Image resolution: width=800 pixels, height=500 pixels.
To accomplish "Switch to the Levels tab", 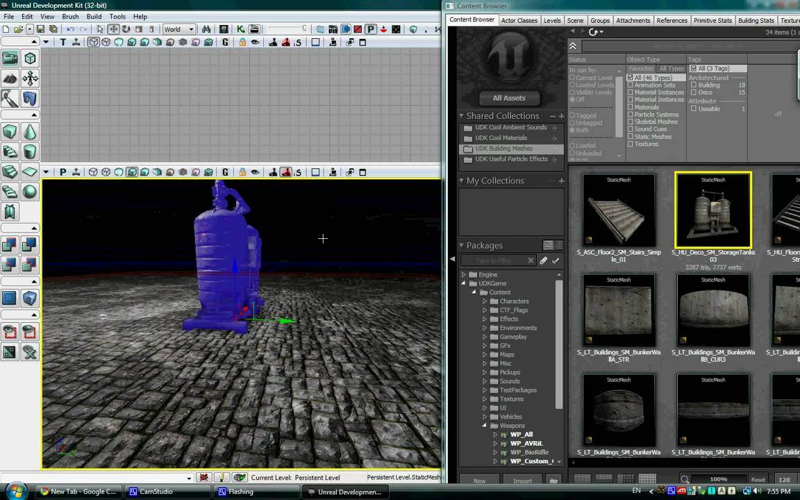I will (552, 20).
